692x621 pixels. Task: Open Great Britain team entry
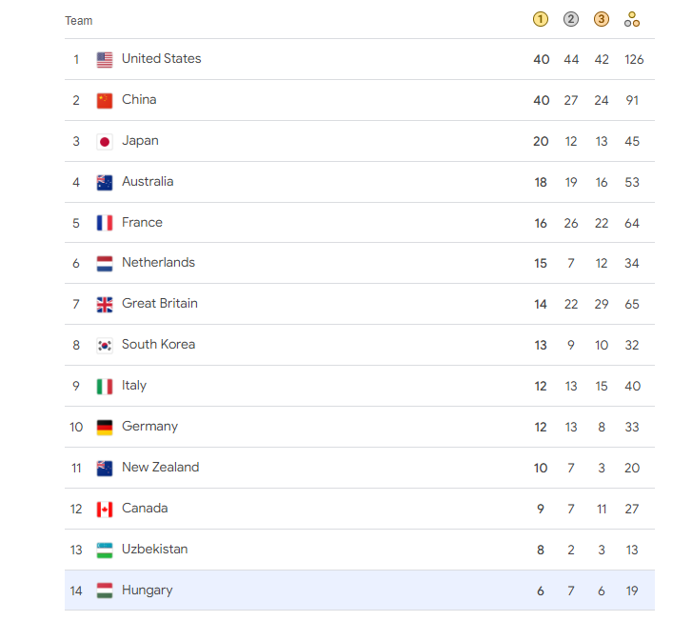click(159, 304)
